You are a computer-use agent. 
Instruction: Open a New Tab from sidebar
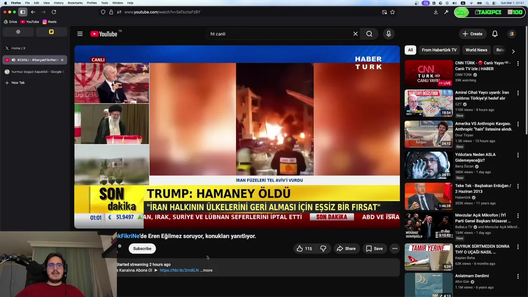[x=35, y=82]
